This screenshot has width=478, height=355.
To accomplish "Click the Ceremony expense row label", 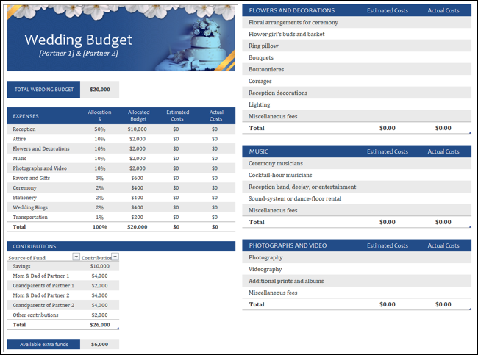I will coord(25,187).
